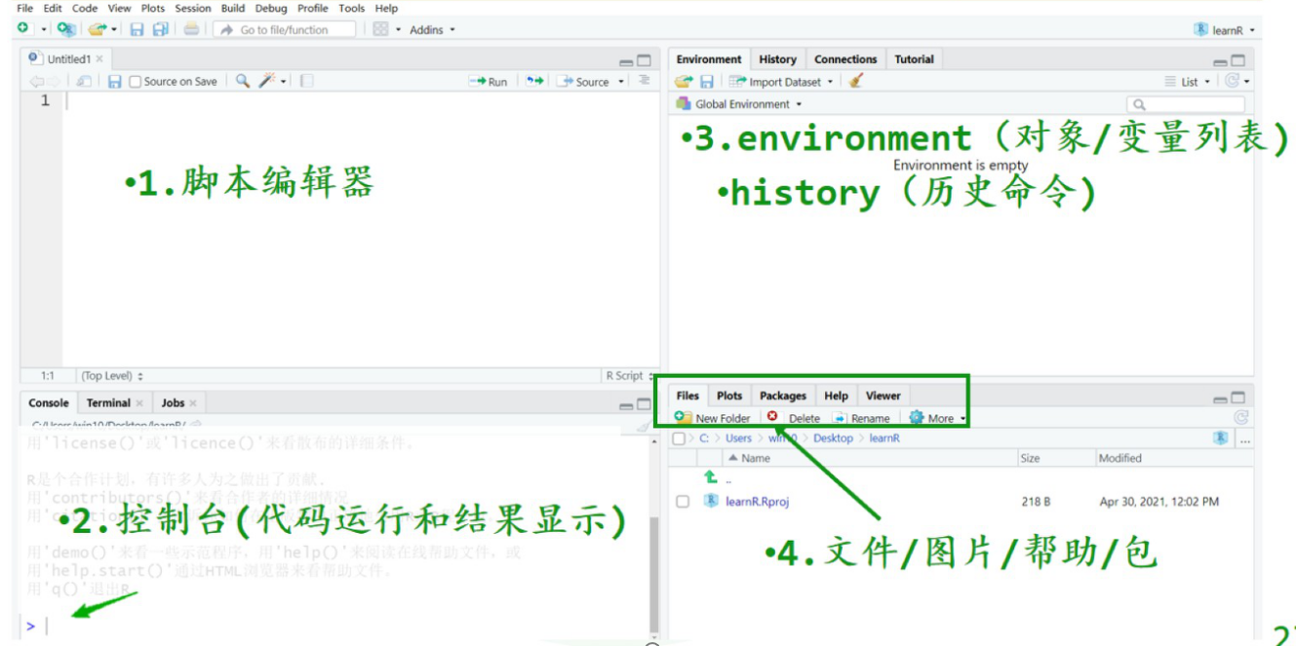
Task: Click the Re-run previous code icon
Action: point(534,81)
